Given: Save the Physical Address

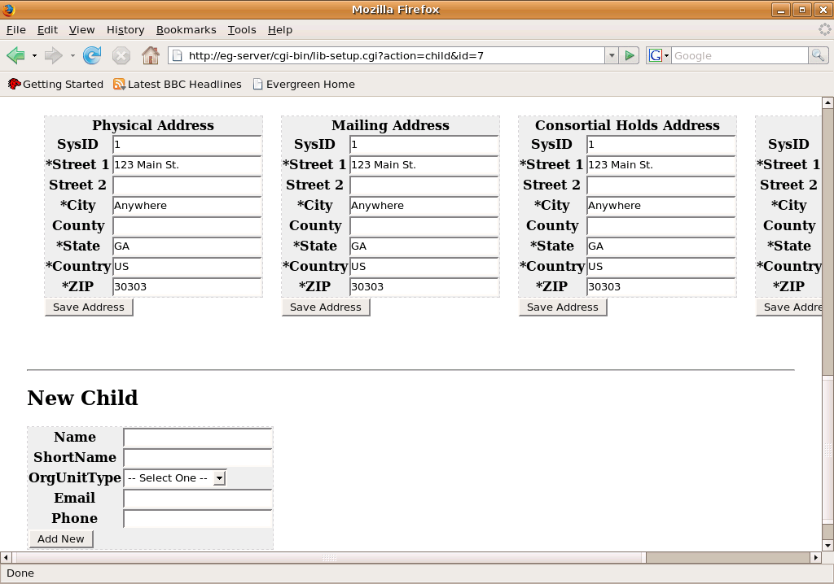Looking at the screenshot, I should pos(89,307).
